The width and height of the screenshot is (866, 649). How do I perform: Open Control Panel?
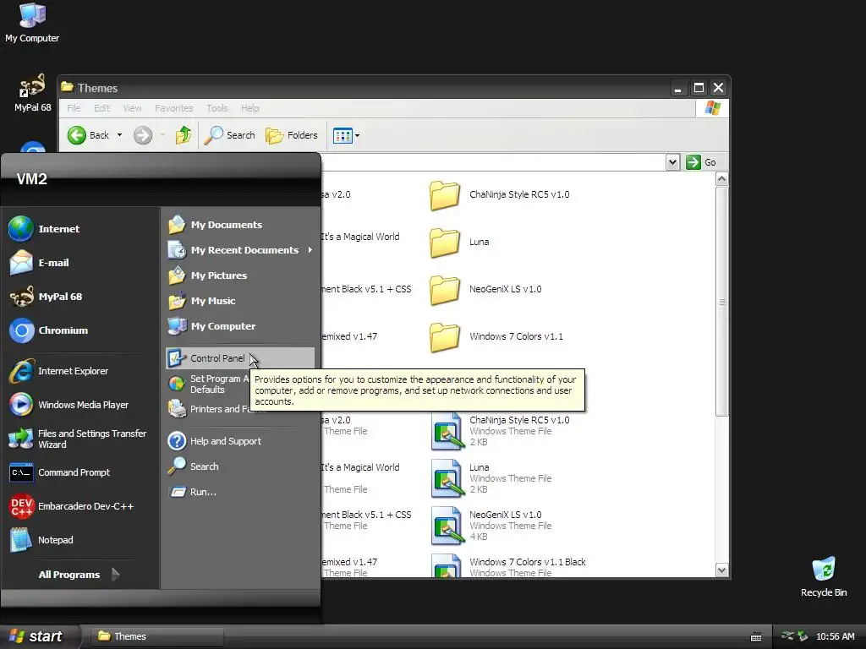(x=240, y=358)
